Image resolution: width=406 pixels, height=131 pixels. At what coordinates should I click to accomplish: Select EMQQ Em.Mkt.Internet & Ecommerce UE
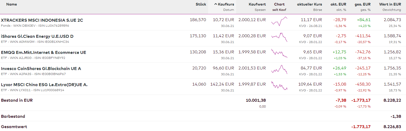[x=44, y=52]
